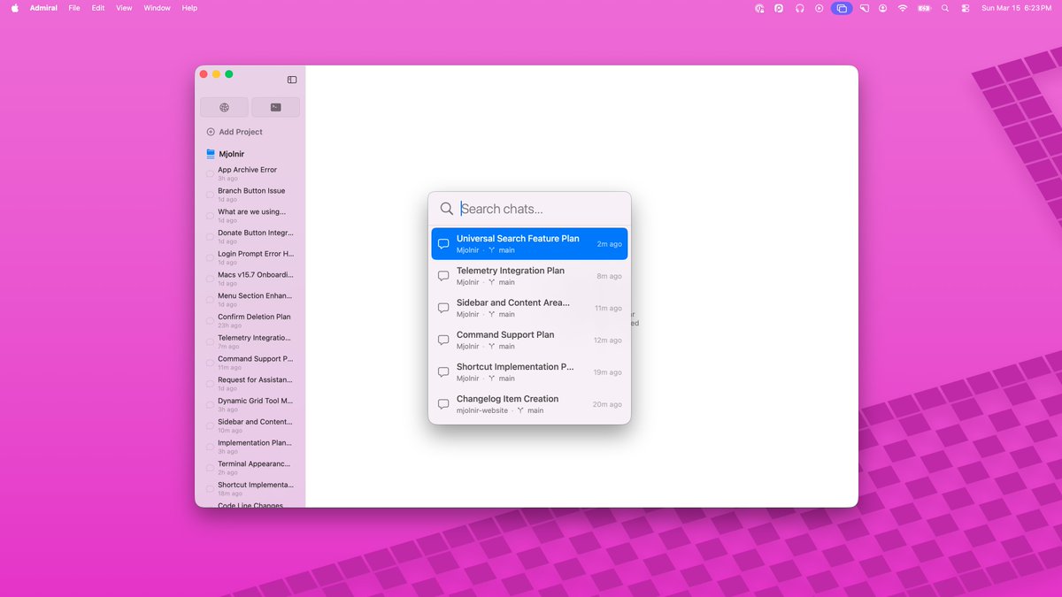Open Macs v15.7 Onboardi... chat
Image resolution: width=1062 pixels, height=597 pixels.
(250, 279)
